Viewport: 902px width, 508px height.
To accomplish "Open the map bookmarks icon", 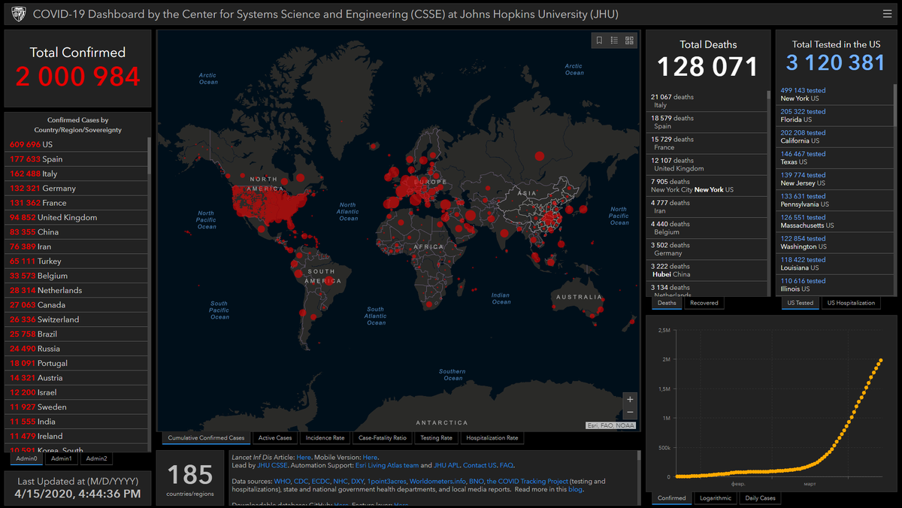I will [599, 41].
